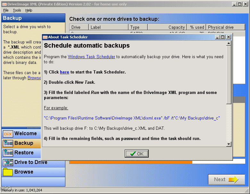Click the Welcome DiX icon in sidebar
250x194 pixels.
coord(8,134)
